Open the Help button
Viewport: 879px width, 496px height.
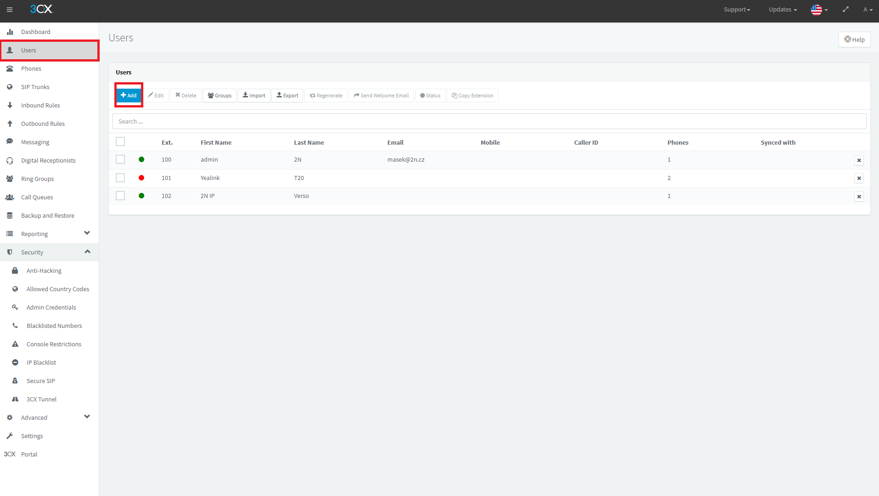click(854, 39)
